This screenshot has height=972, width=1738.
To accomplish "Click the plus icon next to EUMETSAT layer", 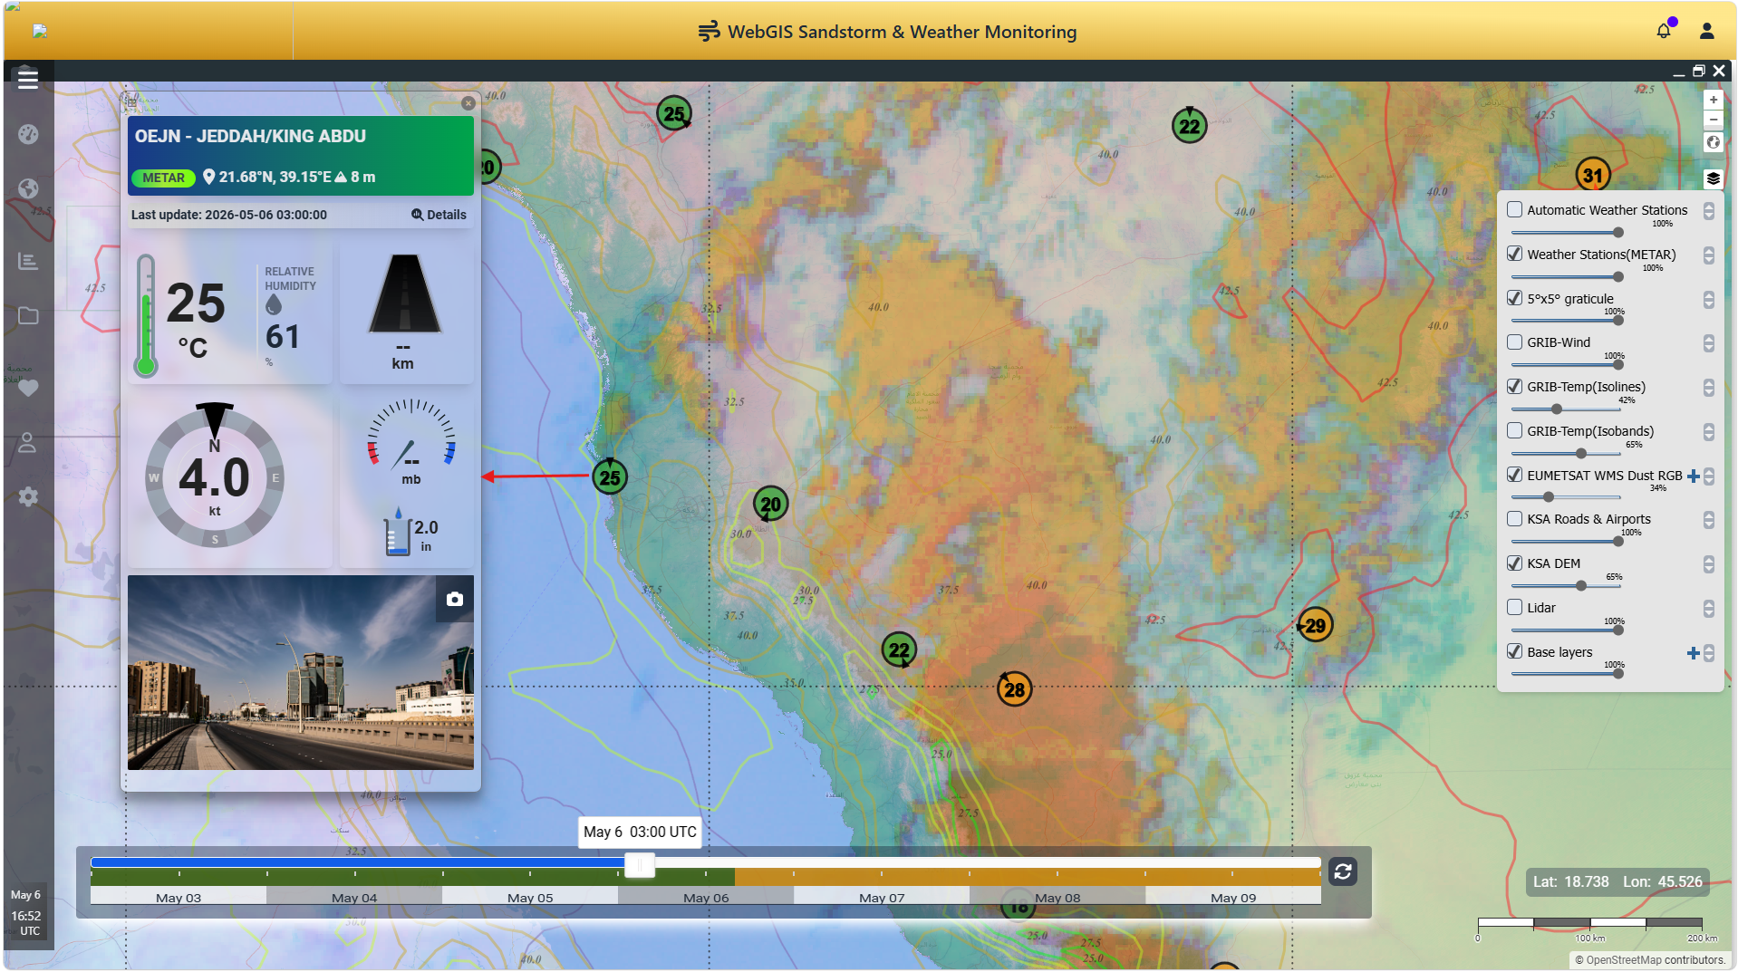I will tap(1693, 476).
